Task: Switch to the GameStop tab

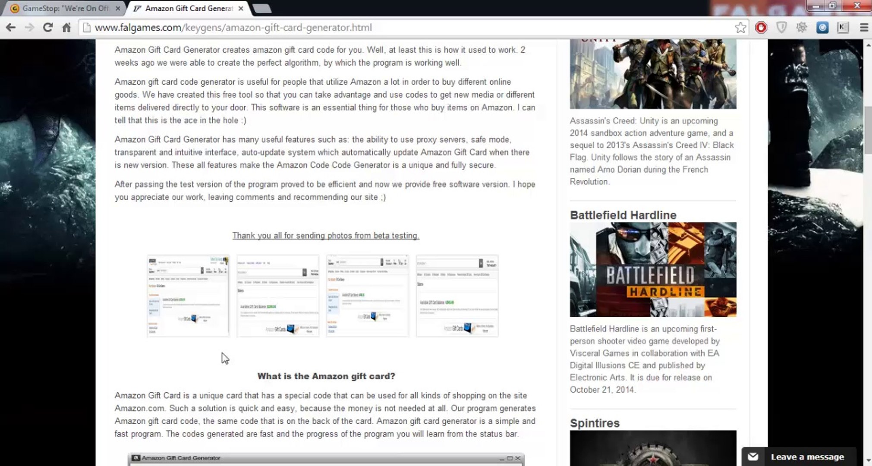Action: [x=65, y=8]
